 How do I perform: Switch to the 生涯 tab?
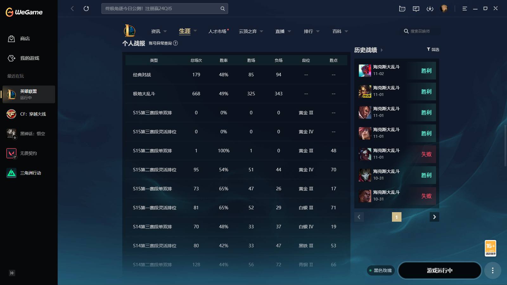(185, 31)
